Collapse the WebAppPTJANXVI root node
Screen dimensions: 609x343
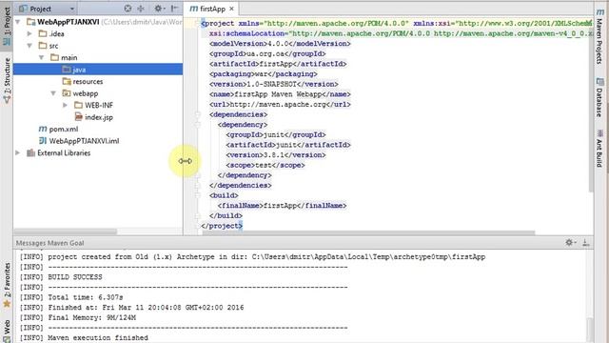[18, 22]
